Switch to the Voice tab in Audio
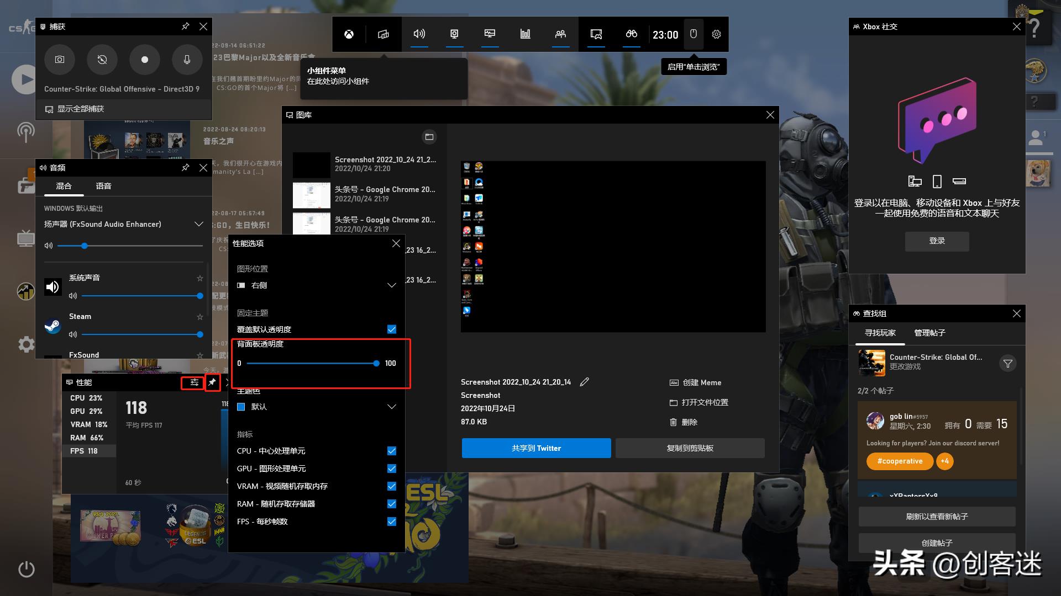This screenshot has height=596, width=1061. (x=103, y=186)
